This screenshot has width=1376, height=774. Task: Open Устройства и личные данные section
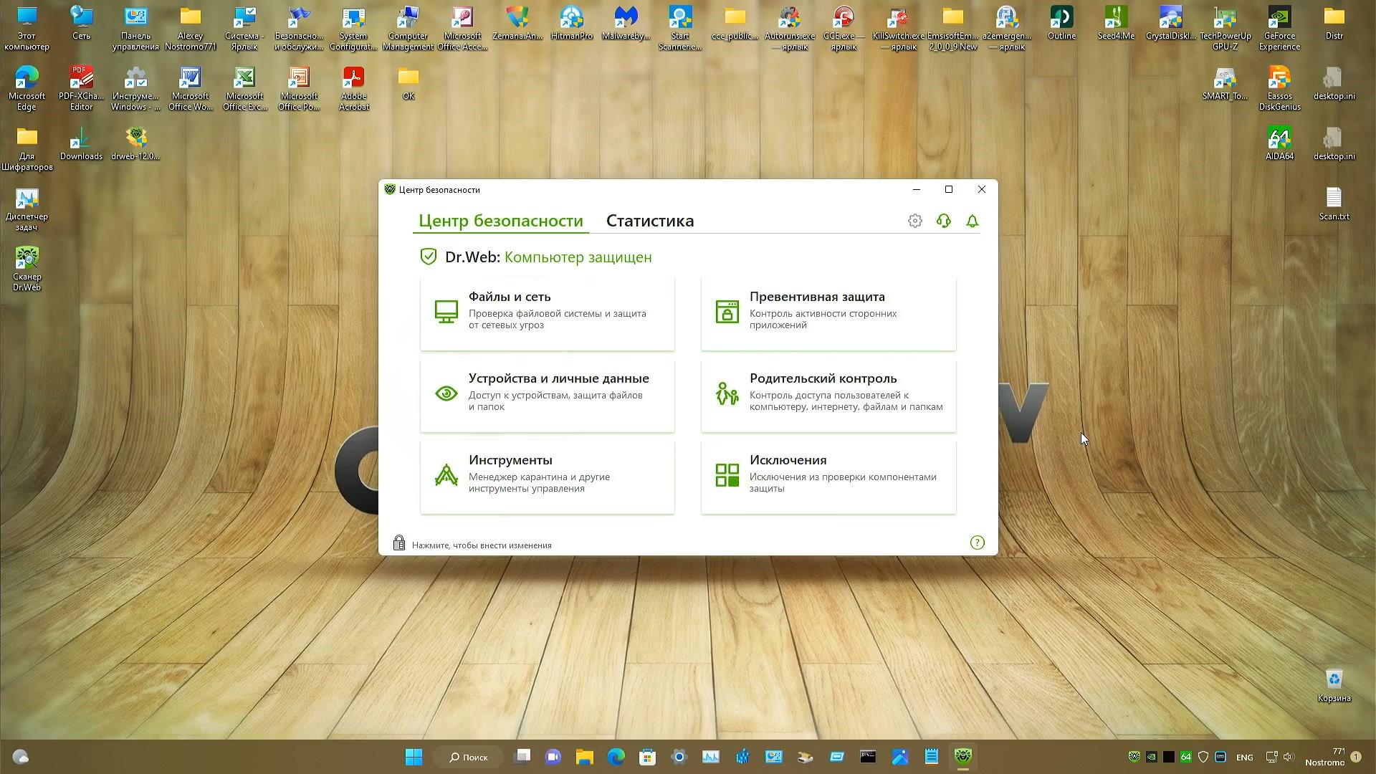[x=547, y=395]
